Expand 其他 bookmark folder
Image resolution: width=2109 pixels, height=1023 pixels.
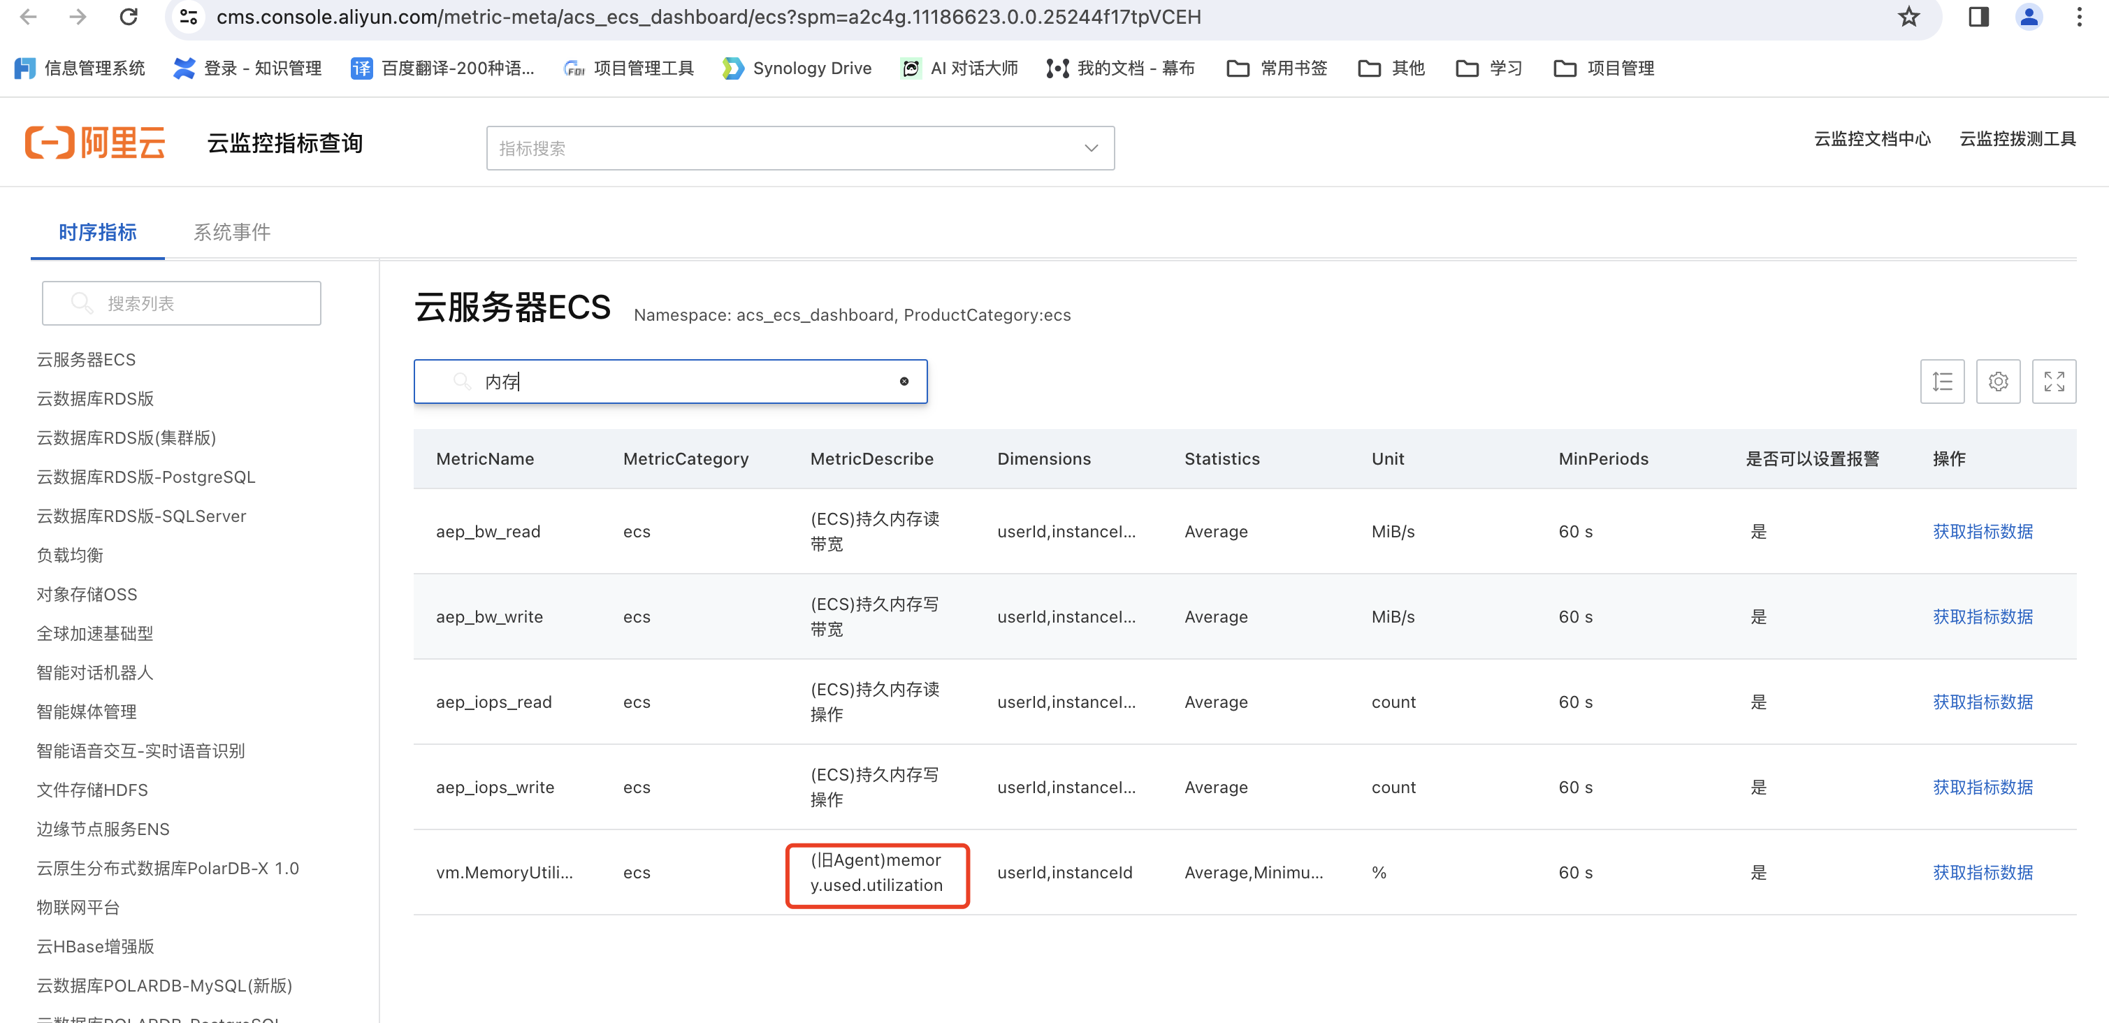tap(1392, 68)
